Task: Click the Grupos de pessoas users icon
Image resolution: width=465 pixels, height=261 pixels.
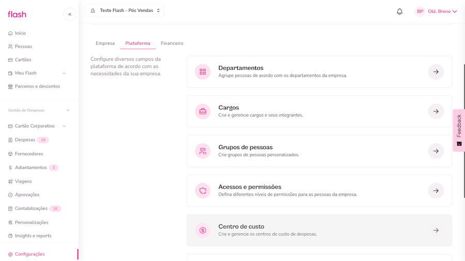Action: [203, 151]
